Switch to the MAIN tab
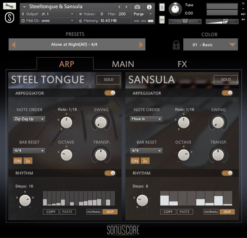 pyautogui.click(x=123, y=64)
